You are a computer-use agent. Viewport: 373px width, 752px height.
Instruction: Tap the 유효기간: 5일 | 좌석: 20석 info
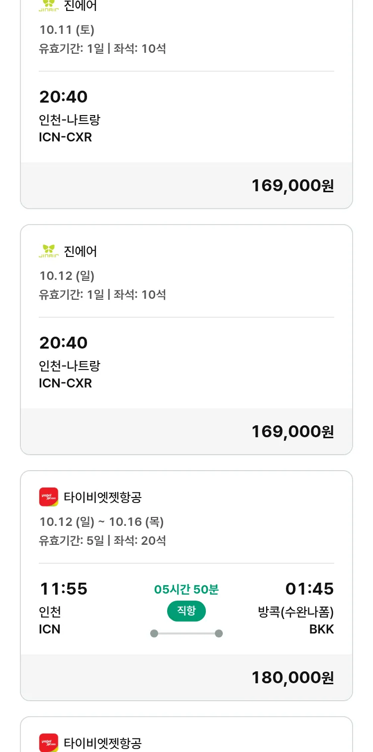click(102, 540)
